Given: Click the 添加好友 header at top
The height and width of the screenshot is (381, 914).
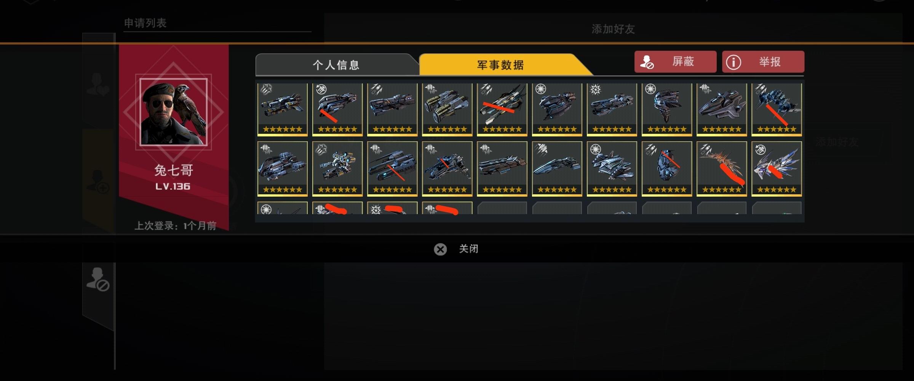Looking at the screenshot, I should tap(613, 29).
